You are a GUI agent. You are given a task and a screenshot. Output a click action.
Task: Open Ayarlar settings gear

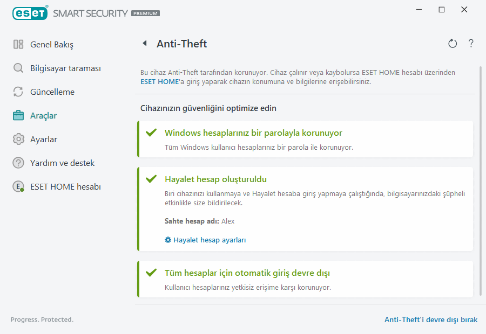click(x=44, y=139)
